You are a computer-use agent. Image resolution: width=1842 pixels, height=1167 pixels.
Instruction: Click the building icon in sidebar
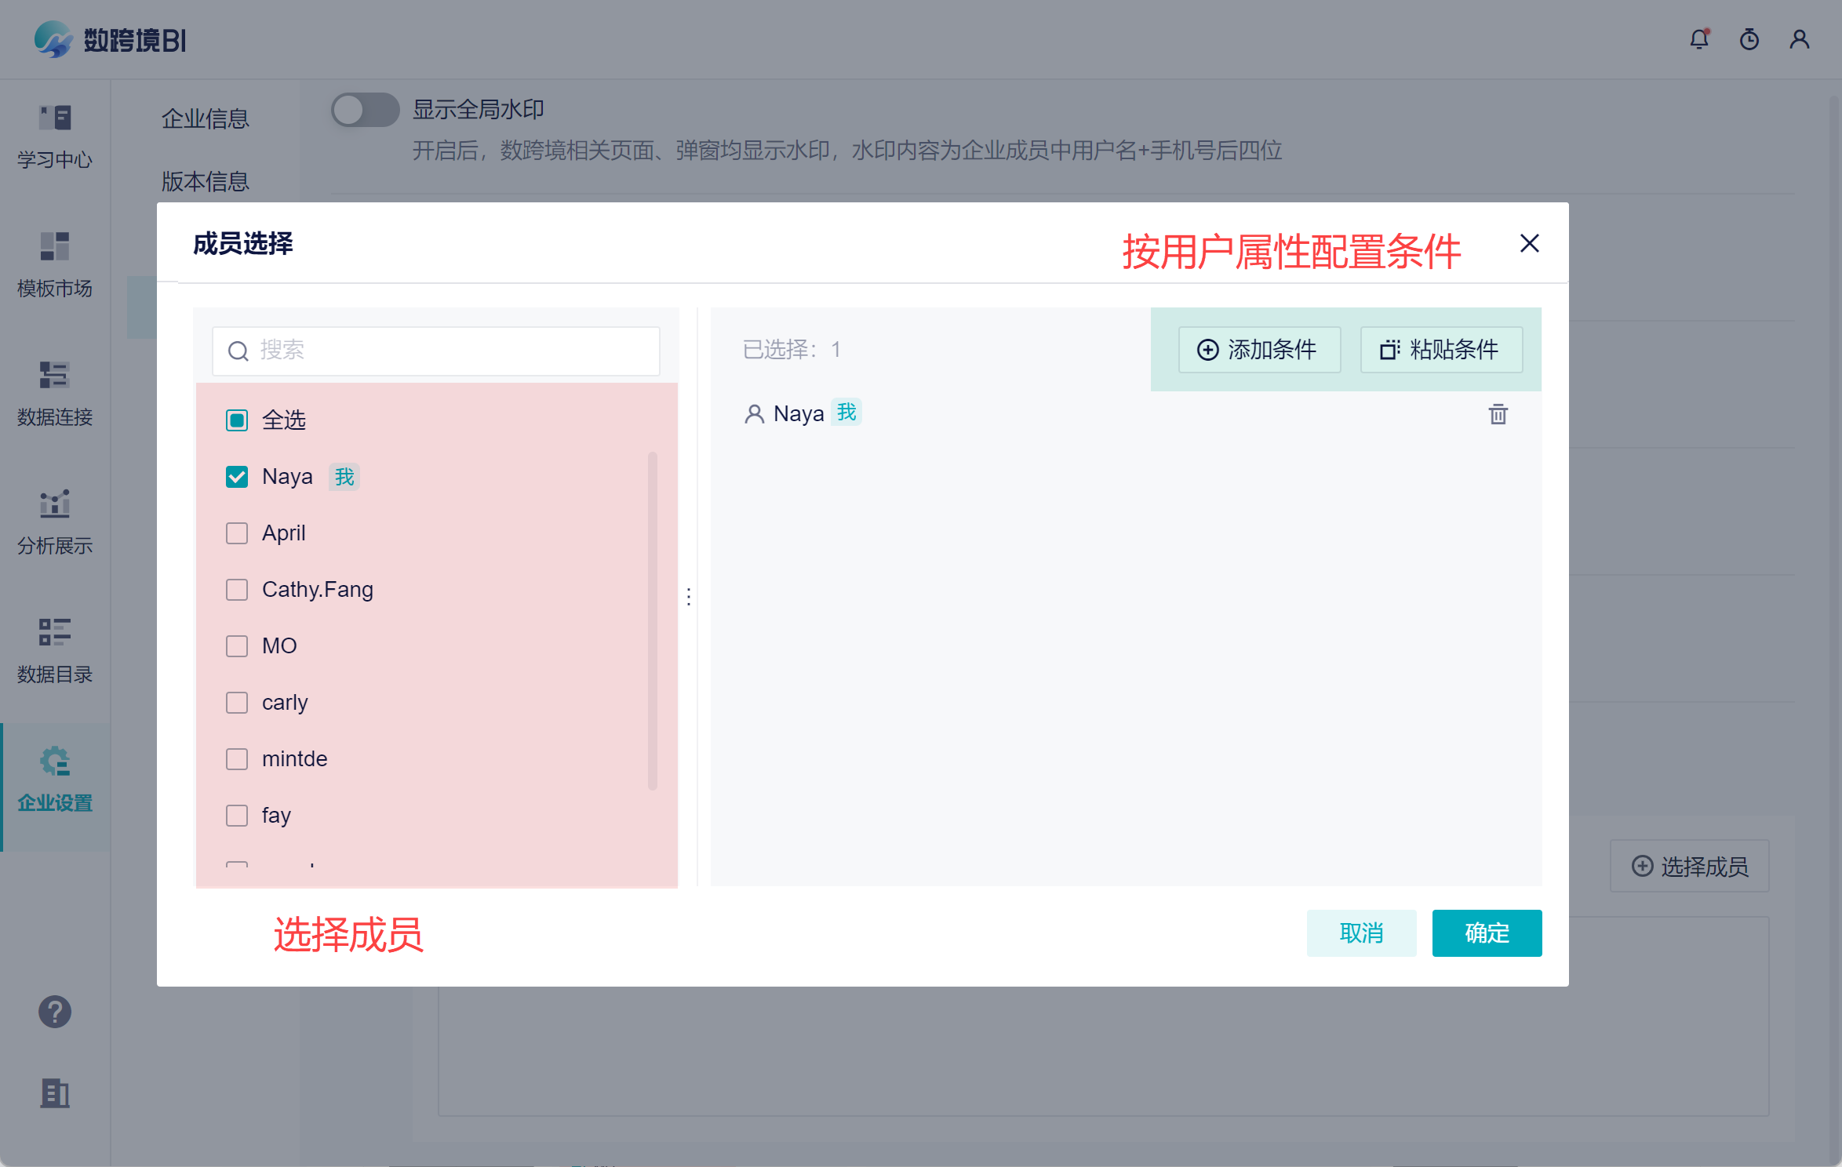click(55, 1092)
